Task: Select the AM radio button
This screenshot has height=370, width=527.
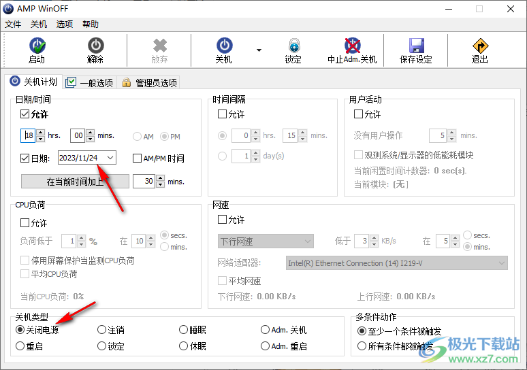Action: click(x=137, y=136)
